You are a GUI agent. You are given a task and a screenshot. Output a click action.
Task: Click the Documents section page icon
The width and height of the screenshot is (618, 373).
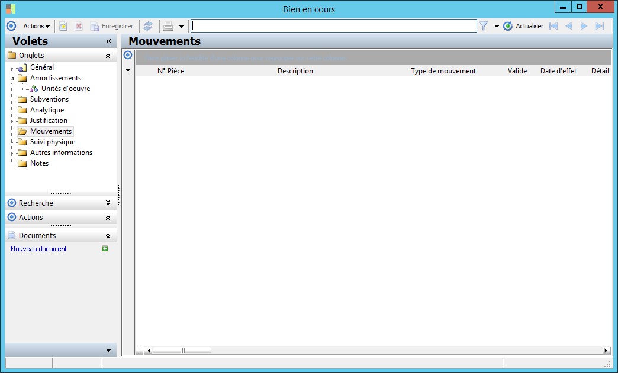12,235
